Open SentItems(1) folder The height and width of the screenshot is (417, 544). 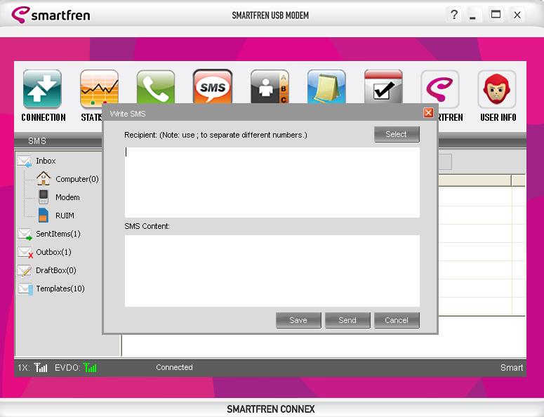pyautogui.click(x=58, y=234)
